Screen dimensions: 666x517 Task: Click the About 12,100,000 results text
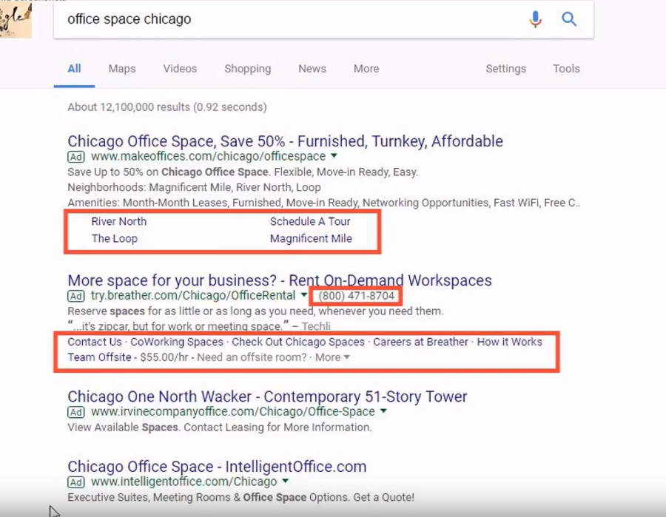click(167, 107)
